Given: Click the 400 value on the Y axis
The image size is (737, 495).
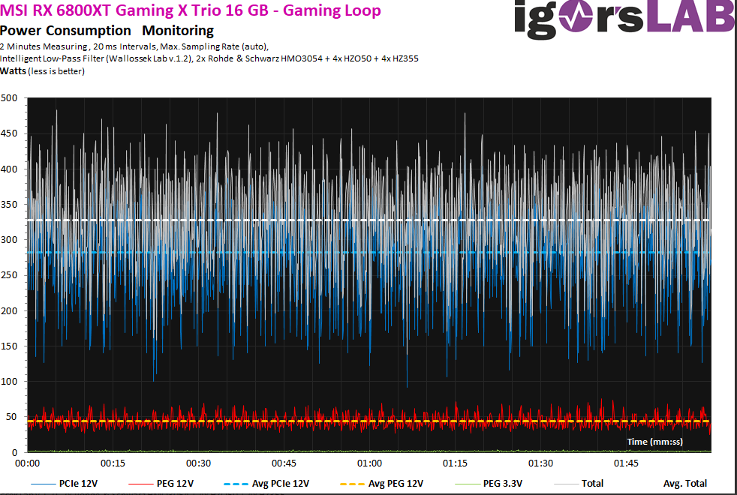Looking at the screenshot, I should click(9, 169).
